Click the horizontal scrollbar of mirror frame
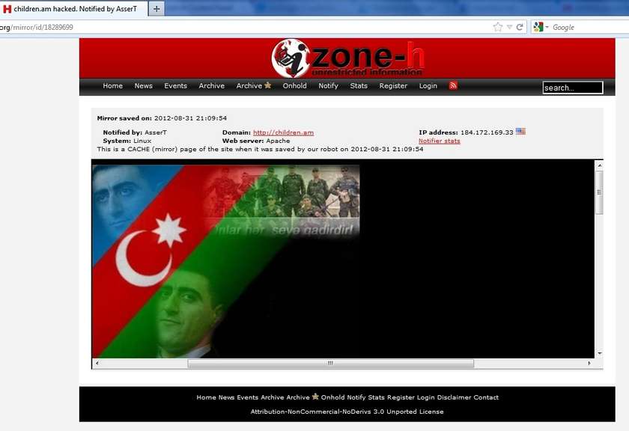The height and width of the screenshot is (431, 629). (x=329, y=364)
